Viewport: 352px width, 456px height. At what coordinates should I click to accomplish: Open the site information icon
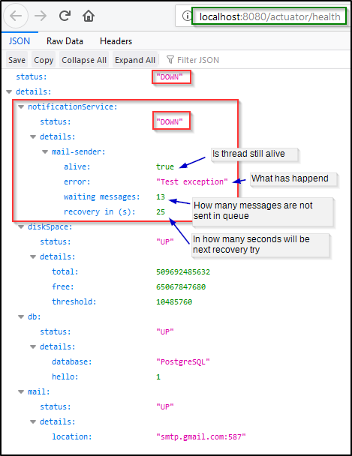pos(187,16)
